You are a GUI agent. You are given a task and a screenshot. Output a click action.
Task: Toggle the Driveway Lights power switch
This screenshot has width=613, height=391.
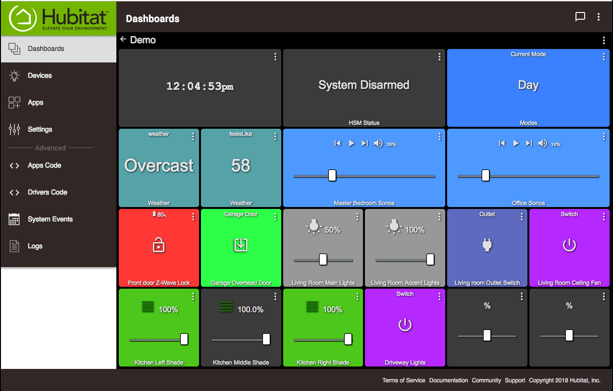(x=405, y=325)
